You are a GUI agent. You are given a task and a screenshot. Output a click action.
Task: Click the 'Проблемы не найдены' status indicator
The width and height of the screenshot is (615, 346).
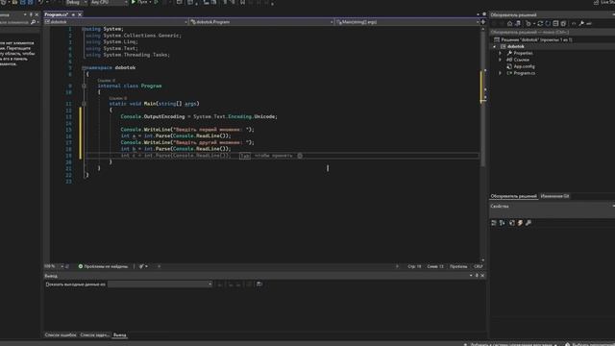(103, 266)
